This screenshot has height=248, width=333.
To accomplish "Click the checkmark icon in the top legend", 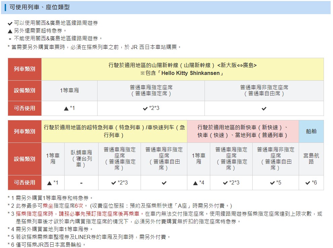I will tap(10, 24).
